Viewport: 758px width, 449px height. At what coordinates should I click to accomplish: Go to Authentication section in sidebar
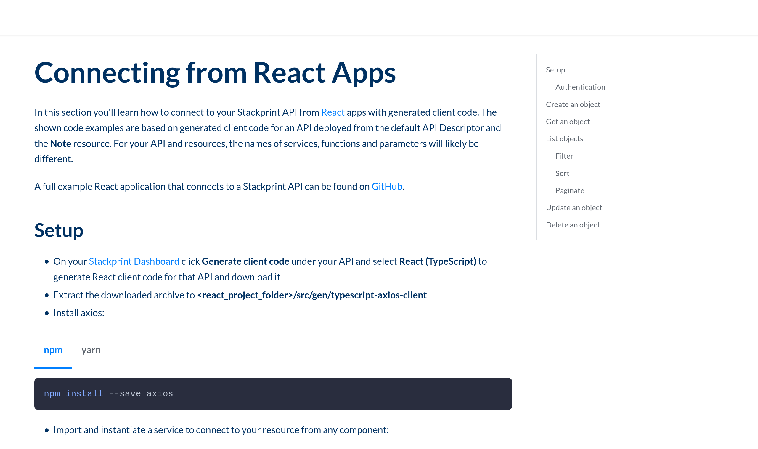(x=580, y=87)
